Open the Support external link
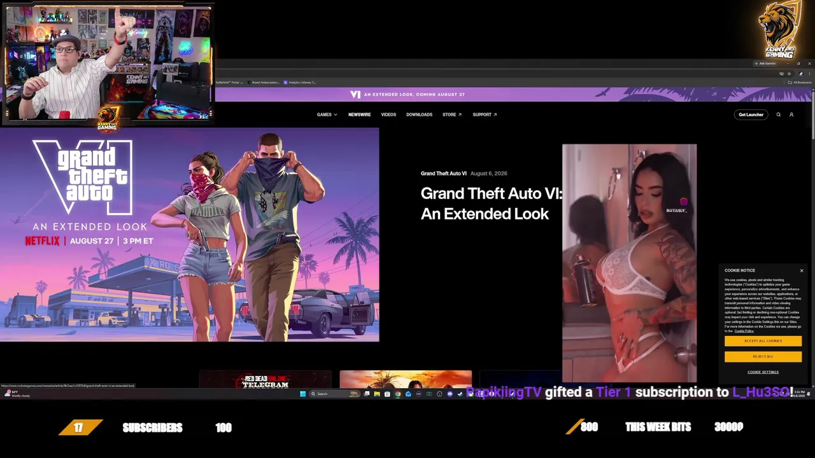This screenshot has height=458, width=815. (x=485, y=114)
